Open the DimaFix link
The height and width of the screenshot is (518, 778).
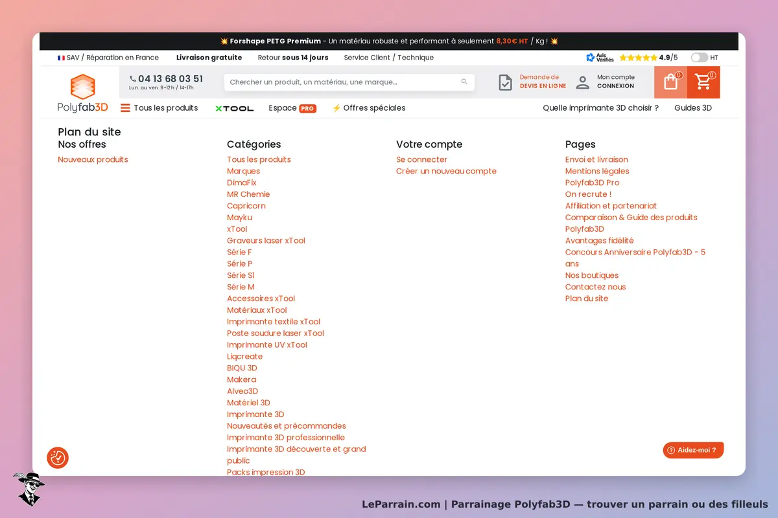[242, 183]
